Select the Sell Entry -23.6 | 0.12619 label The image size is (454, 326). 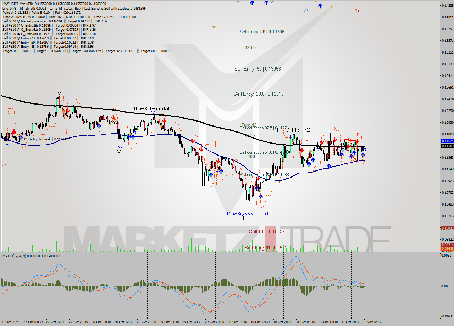(x=259, y=94)
